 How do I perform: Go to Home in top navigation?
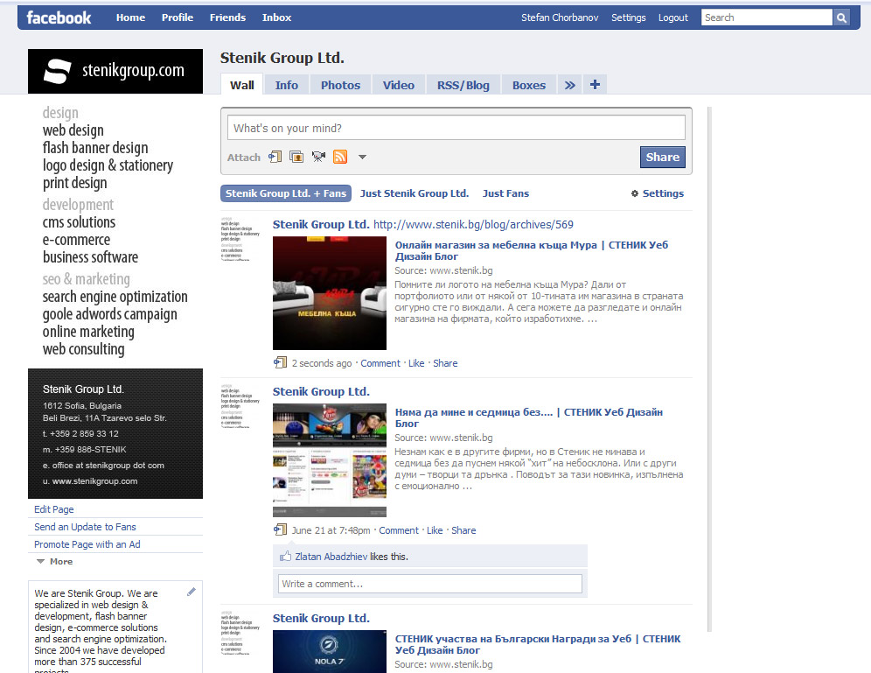pyautogui.click(x=130, y=18)
